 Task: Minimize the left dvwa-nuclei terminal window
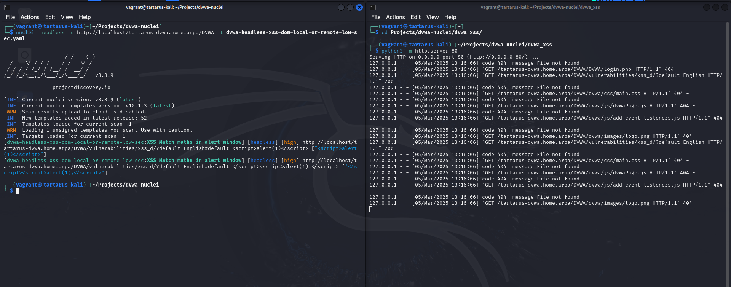click(x=341, y=7)
